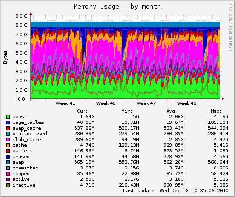The width and height of the screenshot is (235, 197).
Task: Click the '1.0 G' y-axis label
Action: 21,90
